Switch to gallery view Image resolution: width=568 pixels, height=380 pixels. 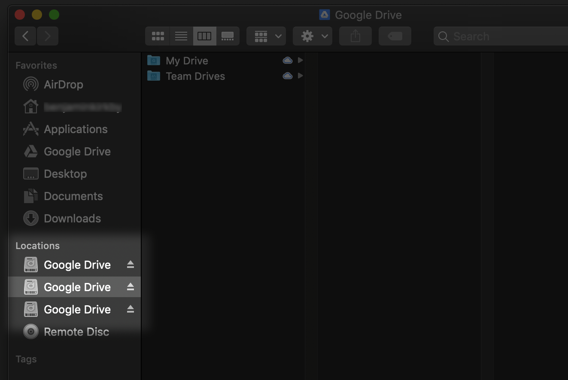228,36
